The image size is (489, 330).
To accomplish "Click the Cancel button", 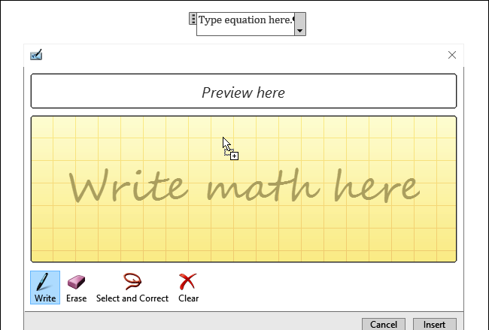I will (x=383, y=324).
